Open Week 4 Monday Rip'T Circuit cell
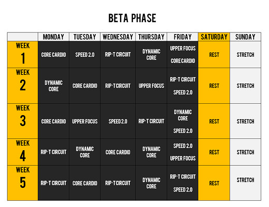Image resolution: width=269 pixels, height=207 pixels. click(x=53, y=152)
